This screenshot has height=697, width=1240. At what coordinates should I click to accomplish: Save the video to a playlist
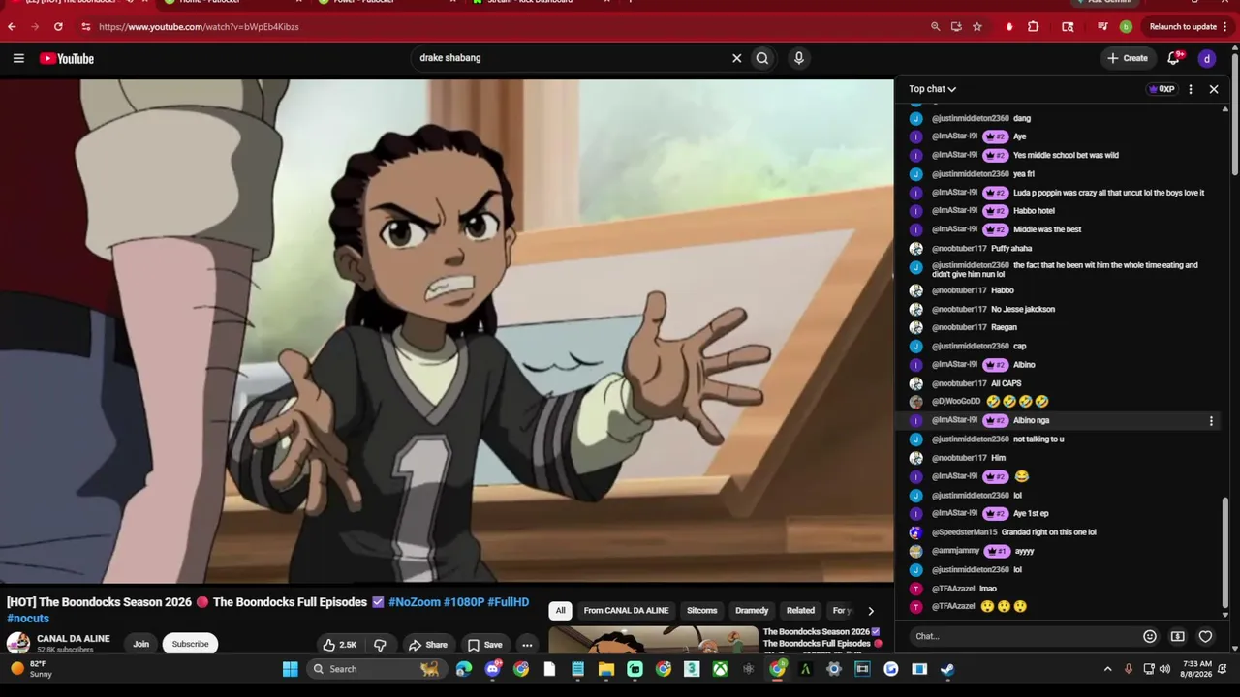(484, 645)
